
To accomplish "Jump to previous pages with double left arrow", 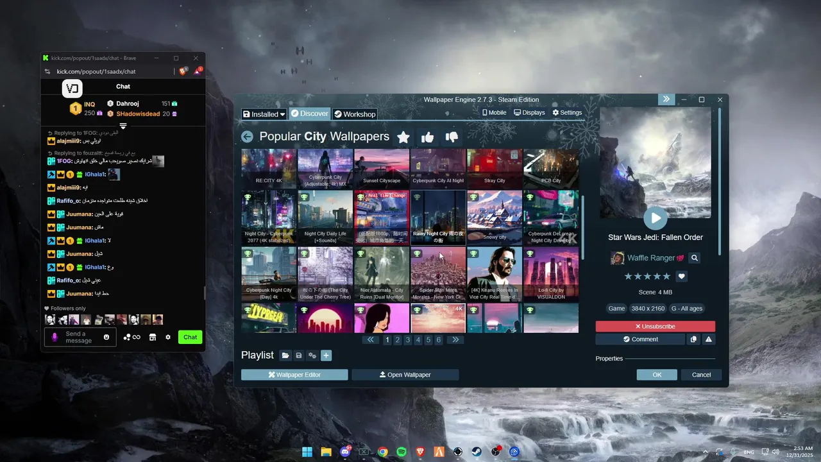I will [371, 340].
